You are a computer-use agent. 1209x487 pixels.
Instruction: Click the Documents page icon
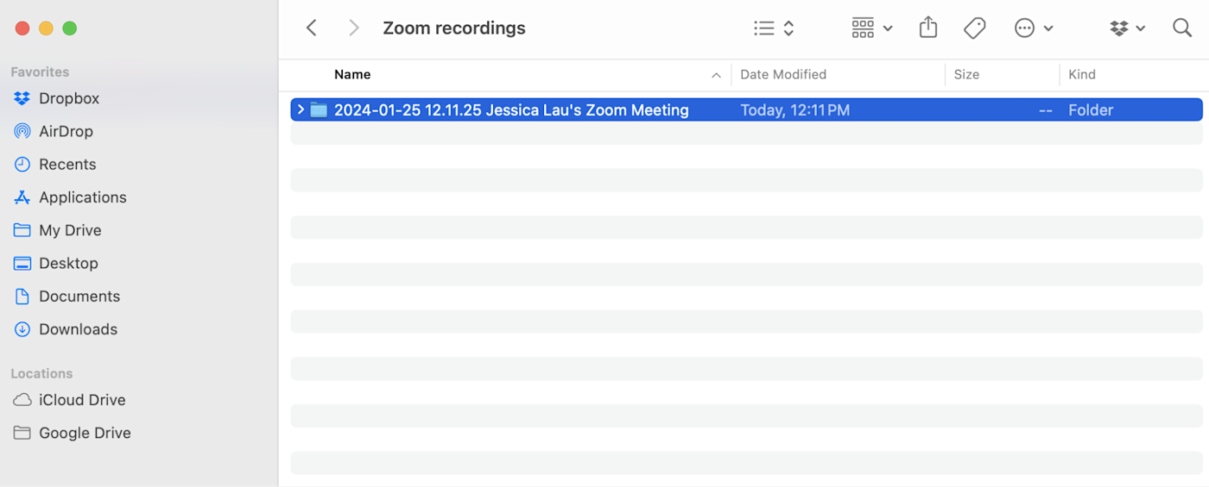22,297
